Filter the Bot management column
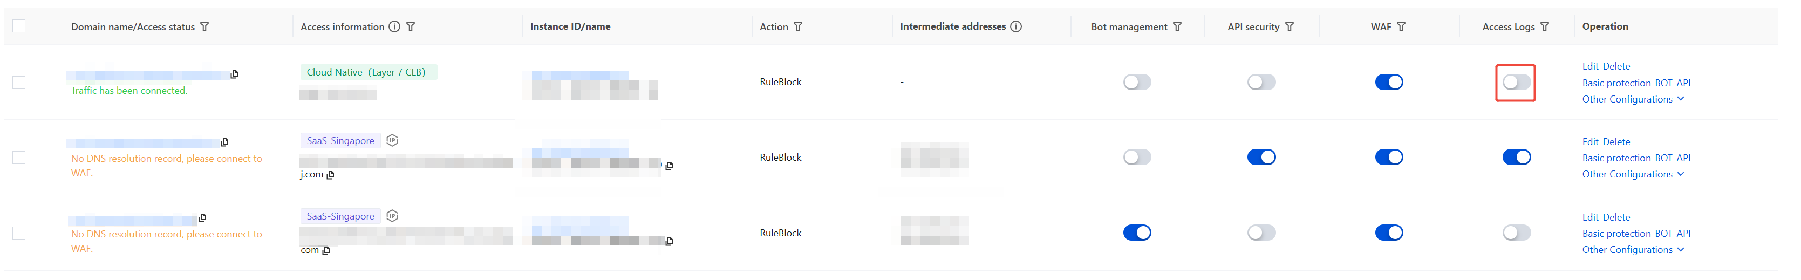The width and height of the screenshot is (1801, 280). tap(1178, 26)
